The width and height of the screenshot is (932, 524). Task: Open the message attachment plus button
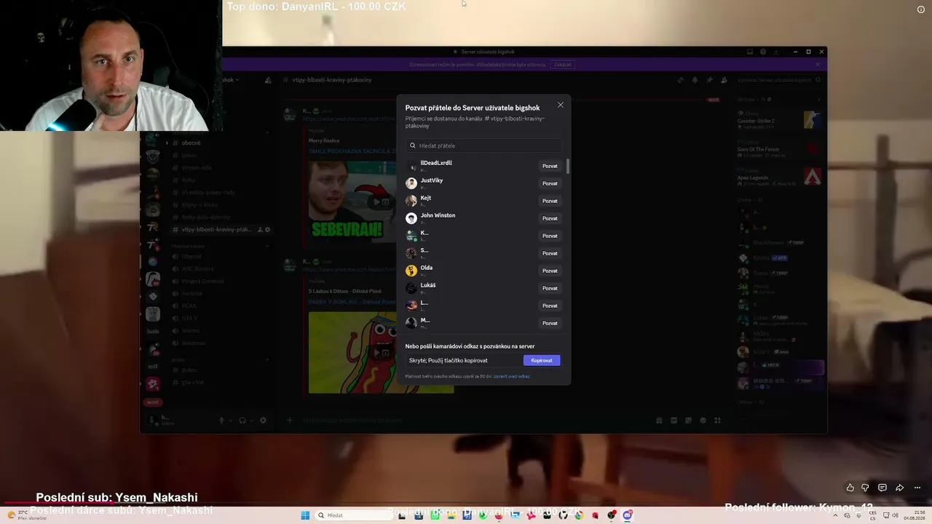pos(289,420)
